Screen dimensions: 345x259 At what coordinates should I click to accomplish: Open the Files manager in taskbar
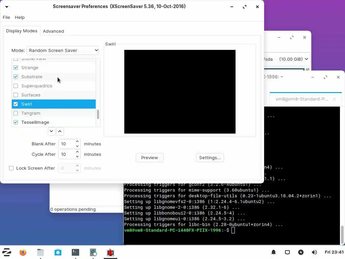[x=40, y=252]
